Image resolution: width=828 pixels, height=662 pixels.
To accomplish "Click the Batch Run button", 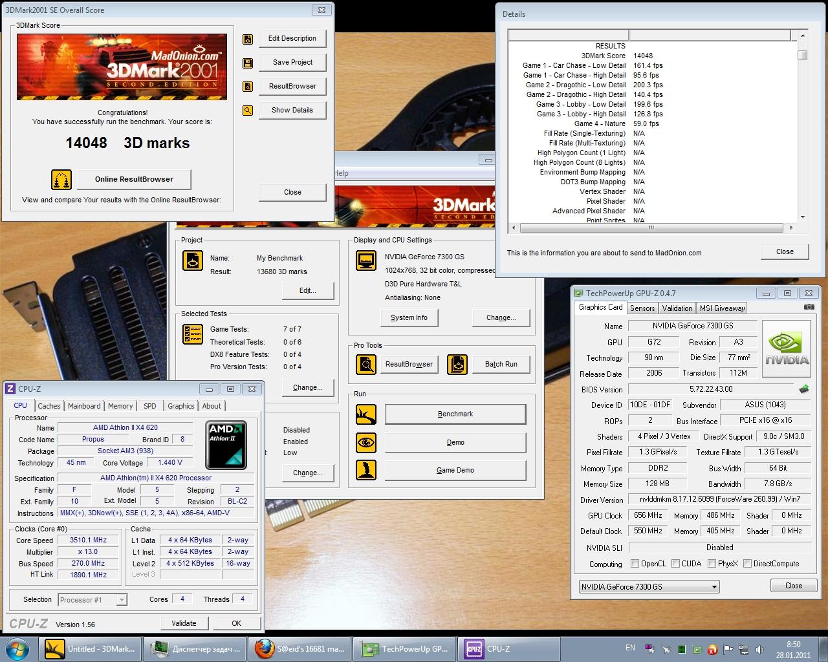I will 501,365.
